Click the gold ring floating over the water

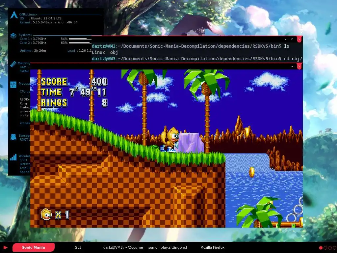tap(252, 172)
